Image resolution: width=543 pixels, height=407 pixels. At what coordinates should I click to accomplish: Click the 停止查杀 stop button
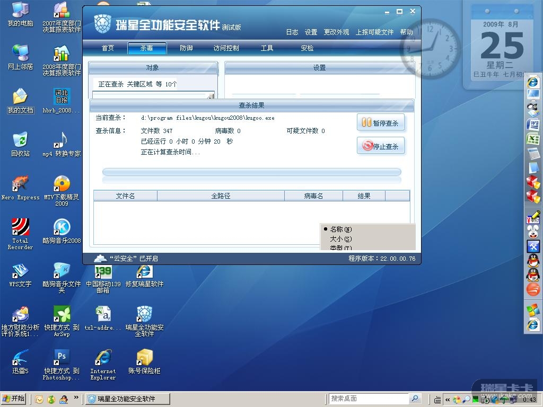[x=381, y=146]
